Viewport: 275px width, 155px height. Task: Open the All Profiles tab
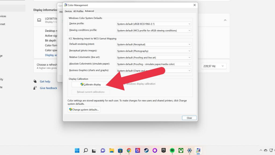pos(78,11)
